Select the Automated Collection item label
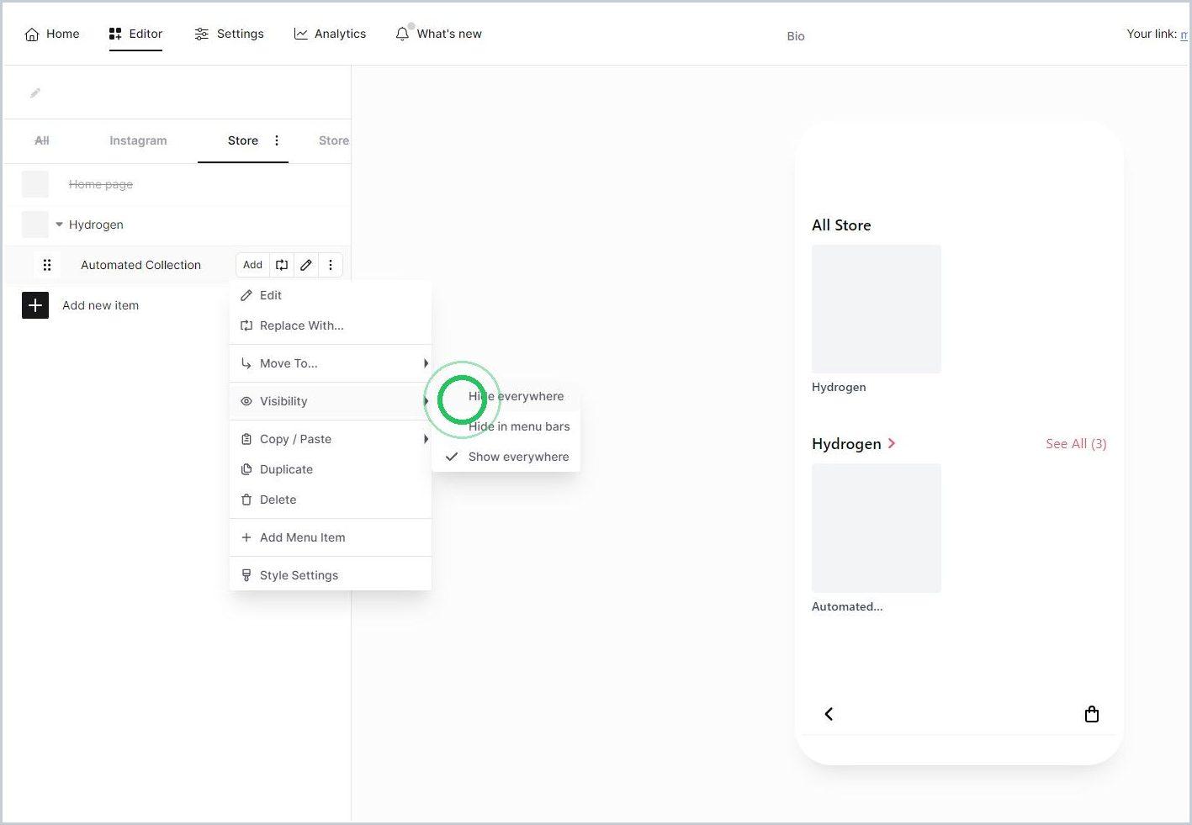 click(x=140, y=265)
